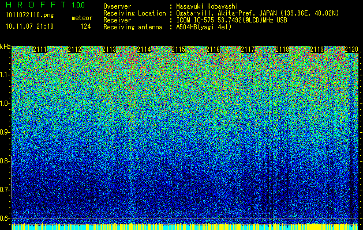Click the 1.0 frequency axis tick
Screen dimensions: 363x230
tap(5, 103)
